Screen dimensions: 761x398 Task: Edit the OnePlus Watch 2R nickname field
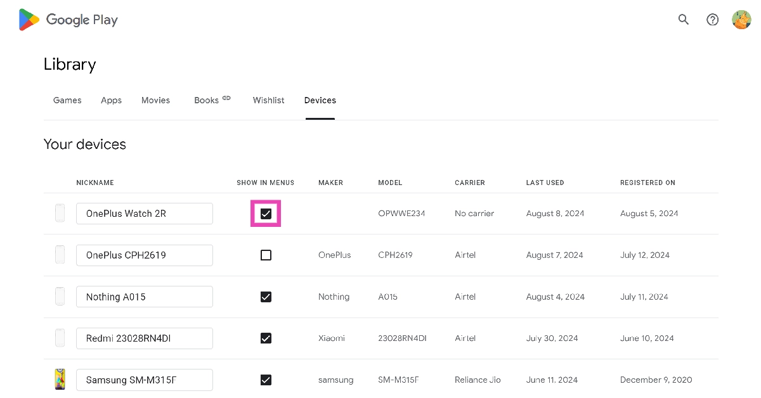[145, 214]
